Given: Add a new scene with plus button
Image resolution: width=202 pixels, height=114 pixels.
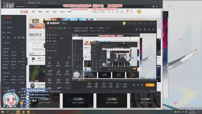Looking at the screenshot, I should click(x=70, y=28).
